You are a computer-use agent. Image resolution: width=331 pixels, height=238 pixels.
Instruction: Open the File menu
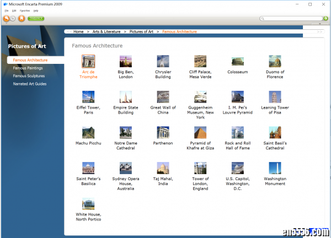pos(7,10)
